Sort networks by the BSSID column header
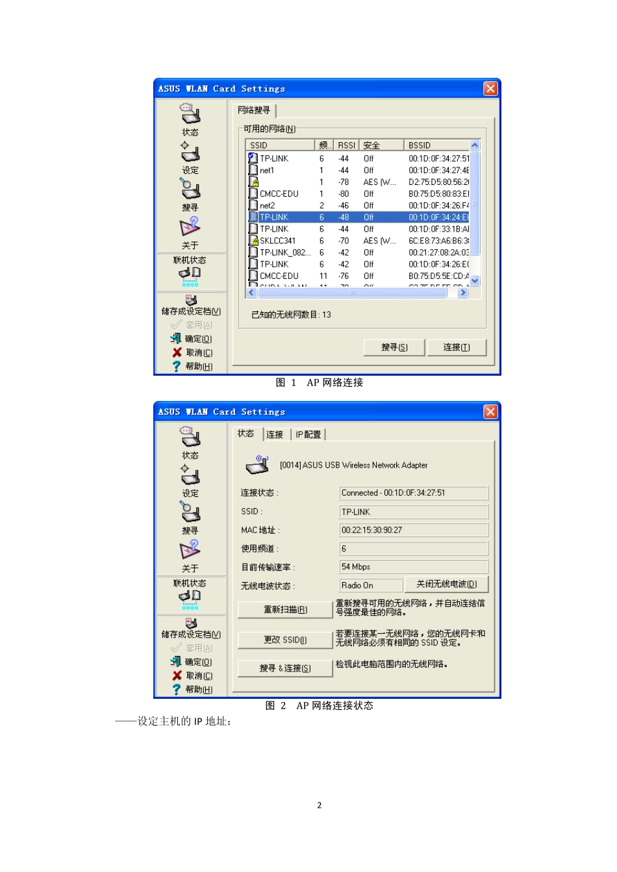This screenshot has height=872, width=617. (x=436, y=145)
